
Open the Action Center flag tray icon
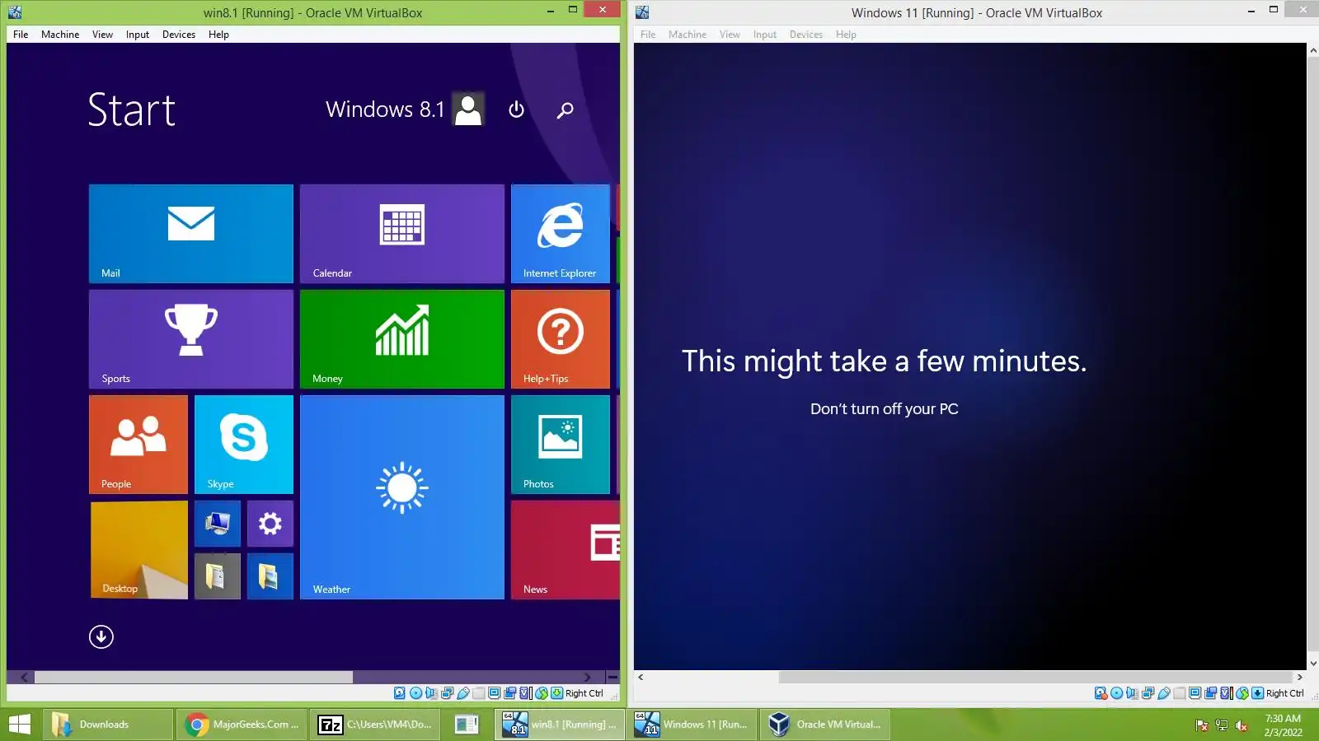pyautogui.click(x=1202, y=725)
